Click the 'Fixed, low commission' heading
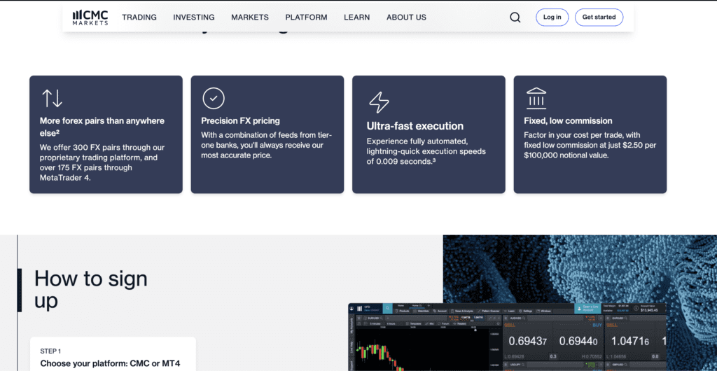 point(568,121)
